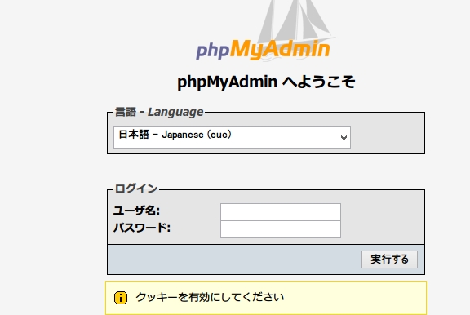470x315 pixels.
Task: Click the クッキーを有効にしてください notice text
Action: [x=210, y=297]
